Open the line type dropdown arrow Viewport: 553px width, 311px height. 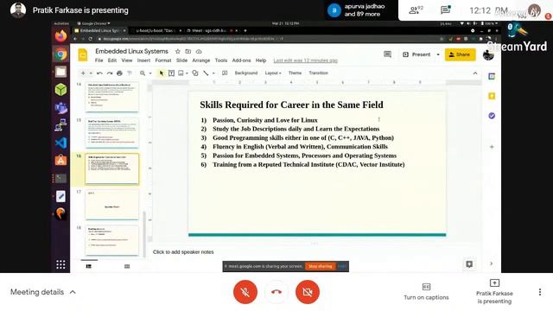[213, 73]
